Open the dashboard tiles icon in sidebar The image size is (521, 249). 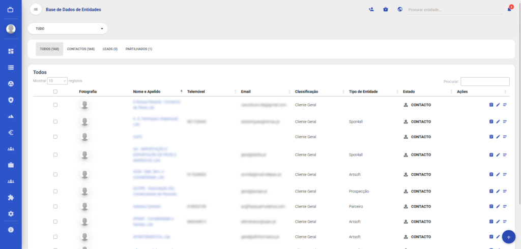11,51
